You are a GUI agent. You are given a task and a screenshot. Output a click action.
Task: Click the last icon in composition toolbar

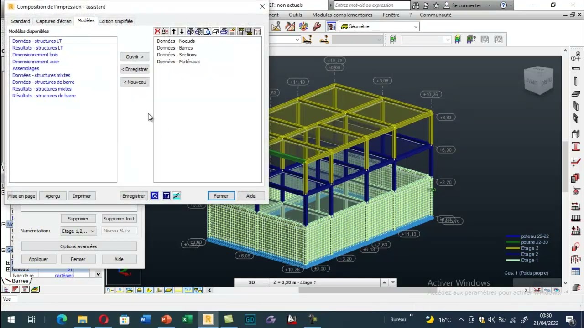[x=257, y=31]
